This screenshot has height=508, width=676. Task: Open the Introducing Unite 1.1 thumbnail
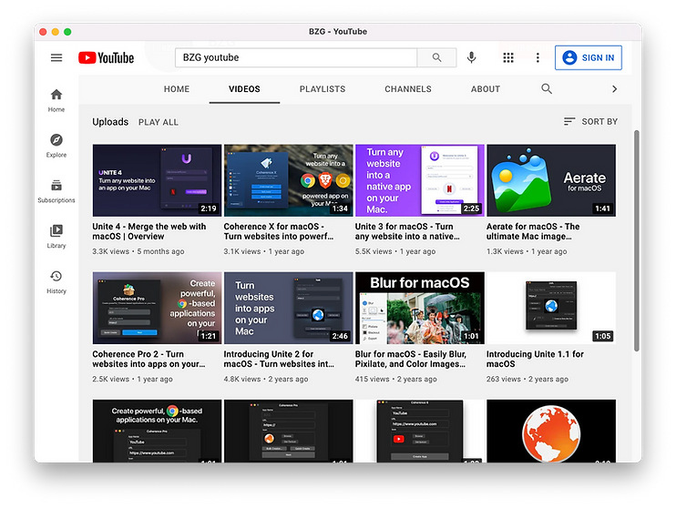pyautogui.click(x=551, y=308)
